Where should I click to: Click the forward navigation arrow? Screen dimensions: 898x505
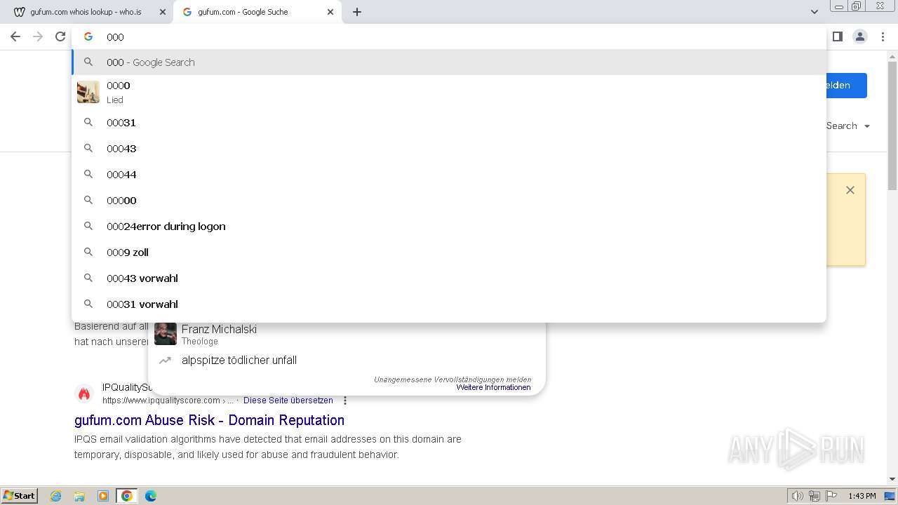point(38,36)
